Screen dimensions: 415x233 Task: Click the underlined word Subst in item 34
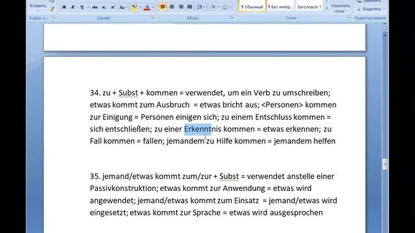(x=128, y=93)
